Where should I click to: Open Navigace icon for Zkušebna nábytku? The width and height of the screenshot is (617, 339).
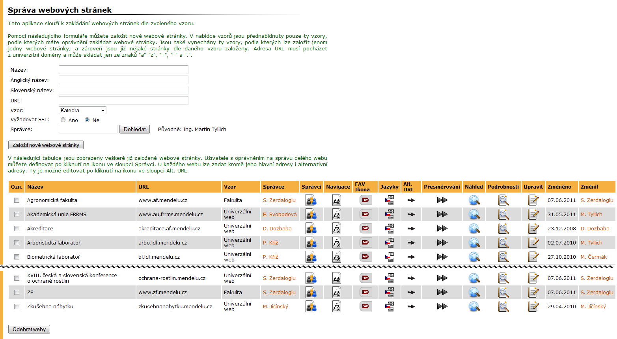coord(337,307)
